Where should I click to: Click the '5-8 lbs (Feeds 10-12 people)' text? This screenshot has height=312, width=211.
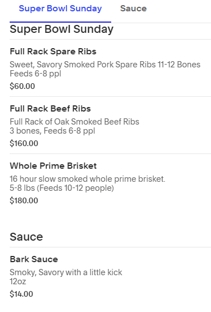click(62, 188)
